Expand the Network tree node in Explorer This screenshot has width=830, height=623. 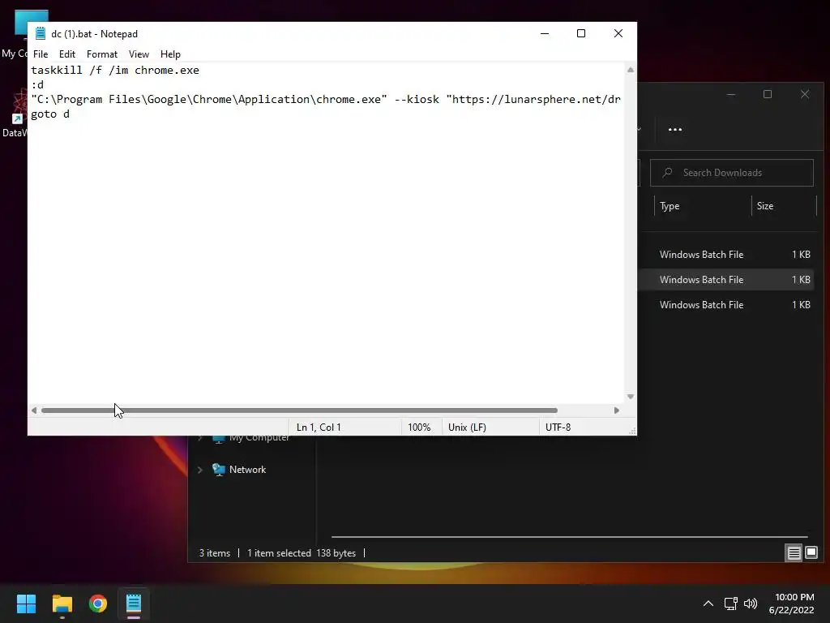click(200, 470)
